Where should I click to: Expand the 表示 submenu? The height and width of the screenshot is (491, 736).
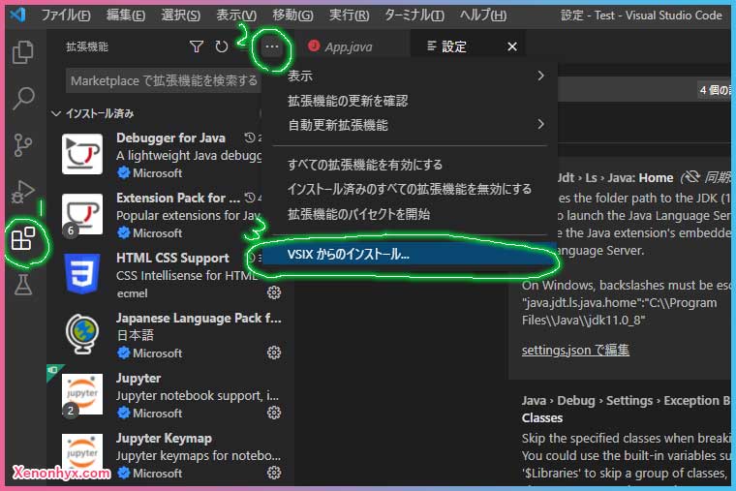(x=411, y=76)
